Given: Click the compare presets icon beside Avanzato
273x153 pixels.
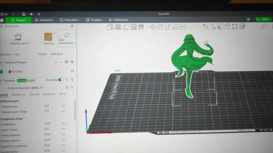Looking at the screenshot, I should coord(72,80).
